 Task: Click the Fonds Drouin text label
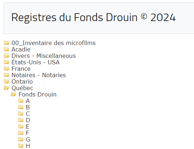[38, 94]
